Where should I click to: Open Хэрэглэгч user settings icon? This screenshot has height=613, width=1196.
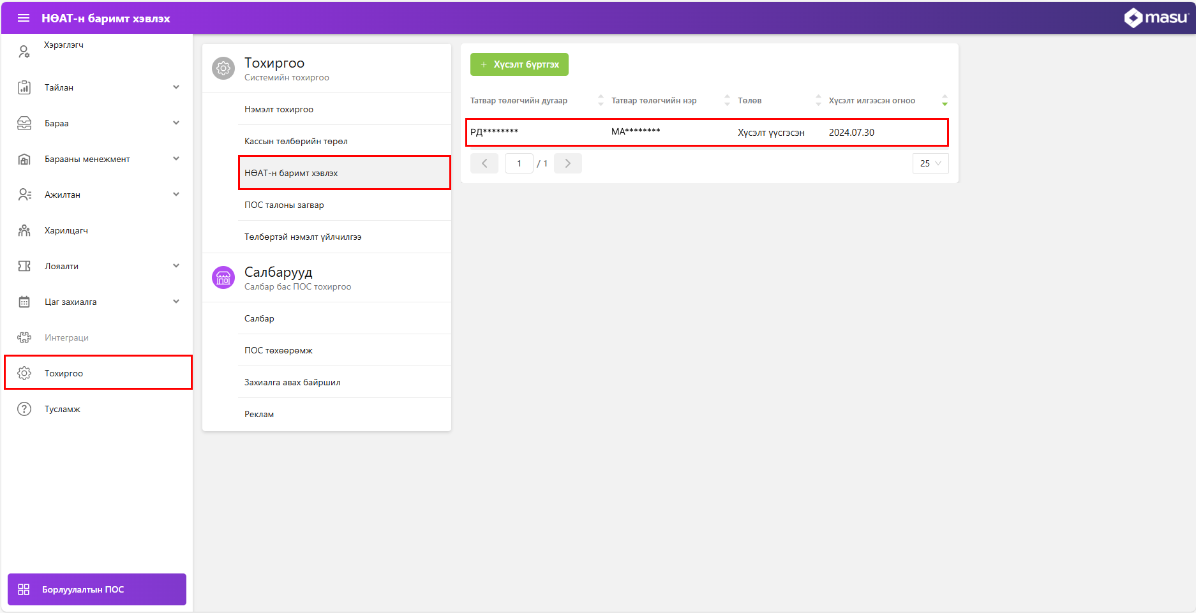pyautogui.click(x=24, y=52)
